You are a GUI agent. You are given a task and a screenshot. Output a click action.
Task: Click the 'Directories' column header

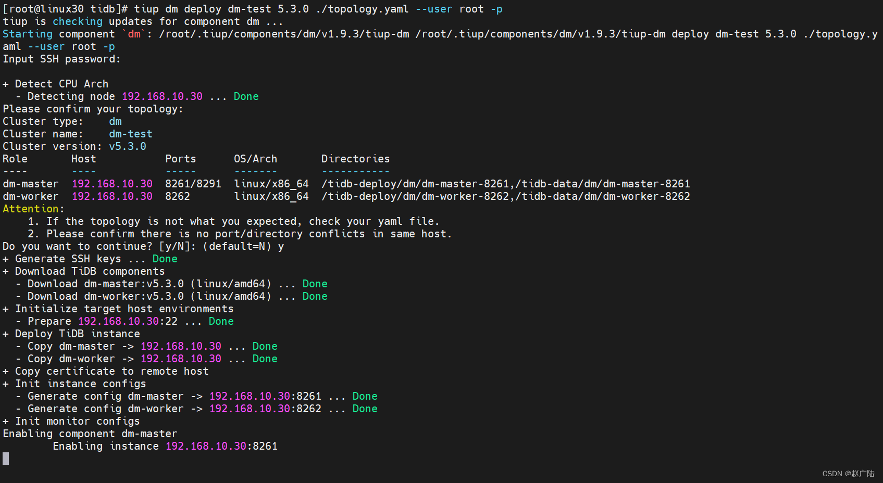(x=355, y=159)
